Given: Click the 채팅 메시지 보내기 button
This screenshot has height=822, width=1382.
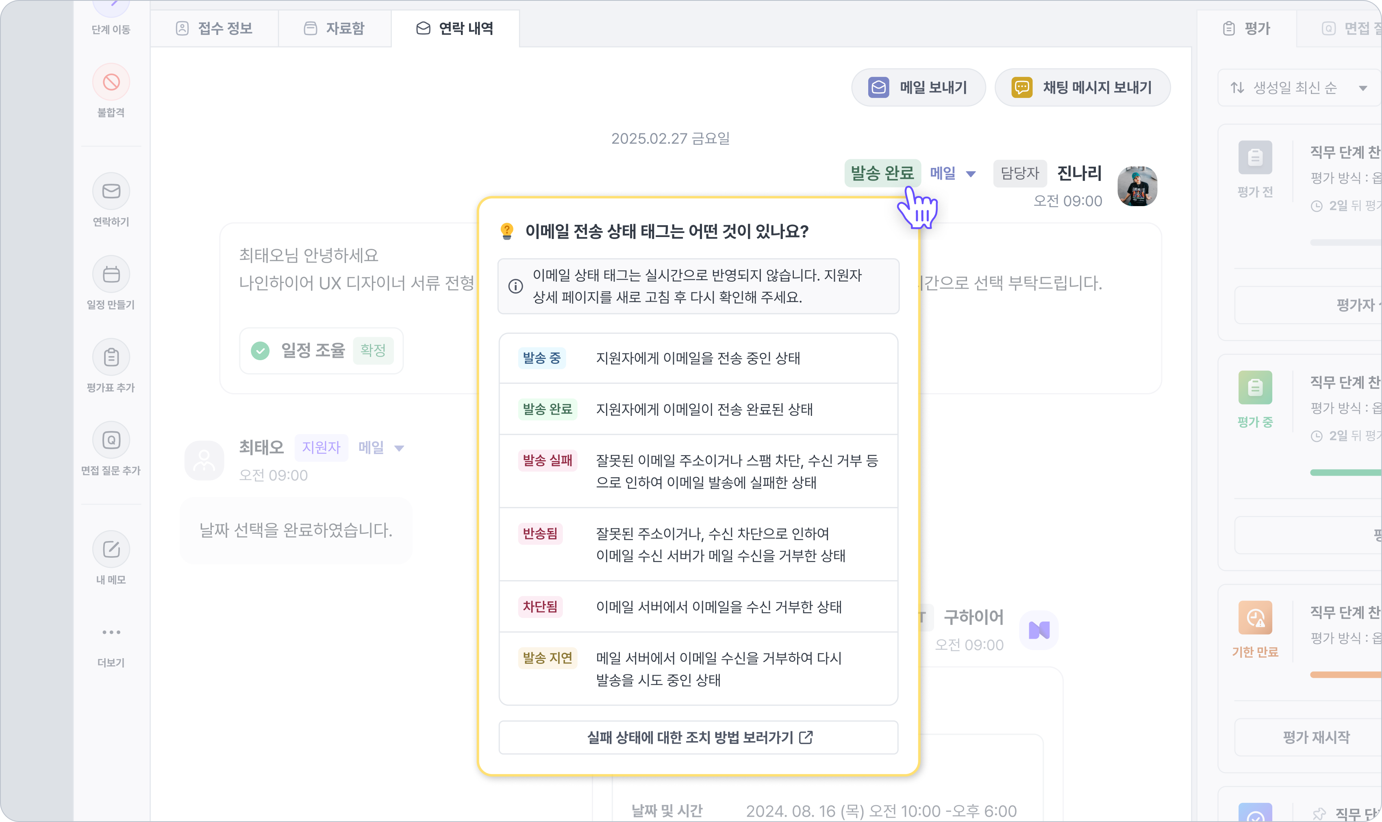Looking at the screenshot, I should [x=1082, y=87].
